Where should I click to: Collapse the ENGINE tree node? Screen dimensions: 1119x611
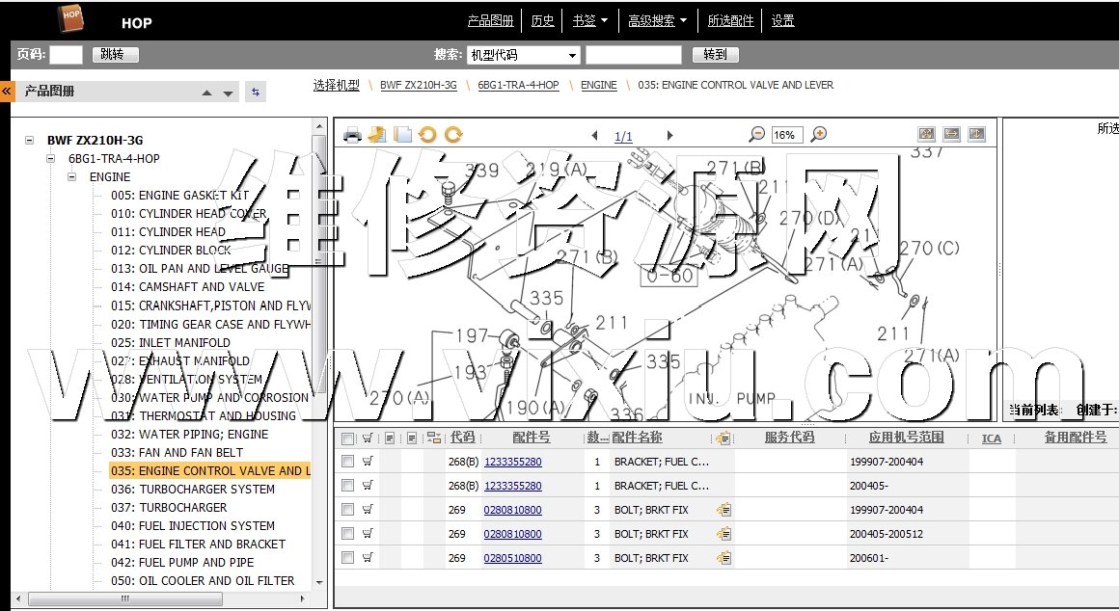pyautogui.click(x=72, y=177)
